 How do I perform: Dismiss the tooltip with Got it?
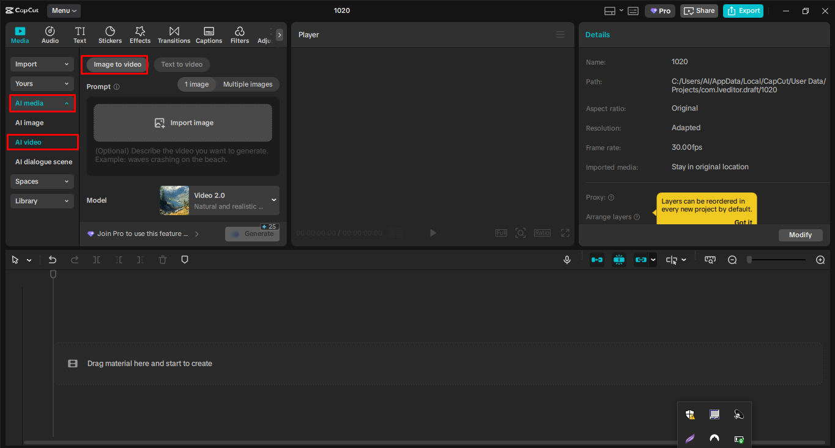click(x=743, y=222)
